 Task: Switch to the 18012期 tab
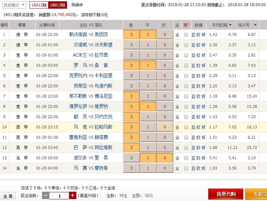click(x=39, y=5)
